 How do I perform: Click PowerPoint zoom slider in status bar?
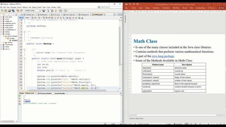tap(208, 124)
